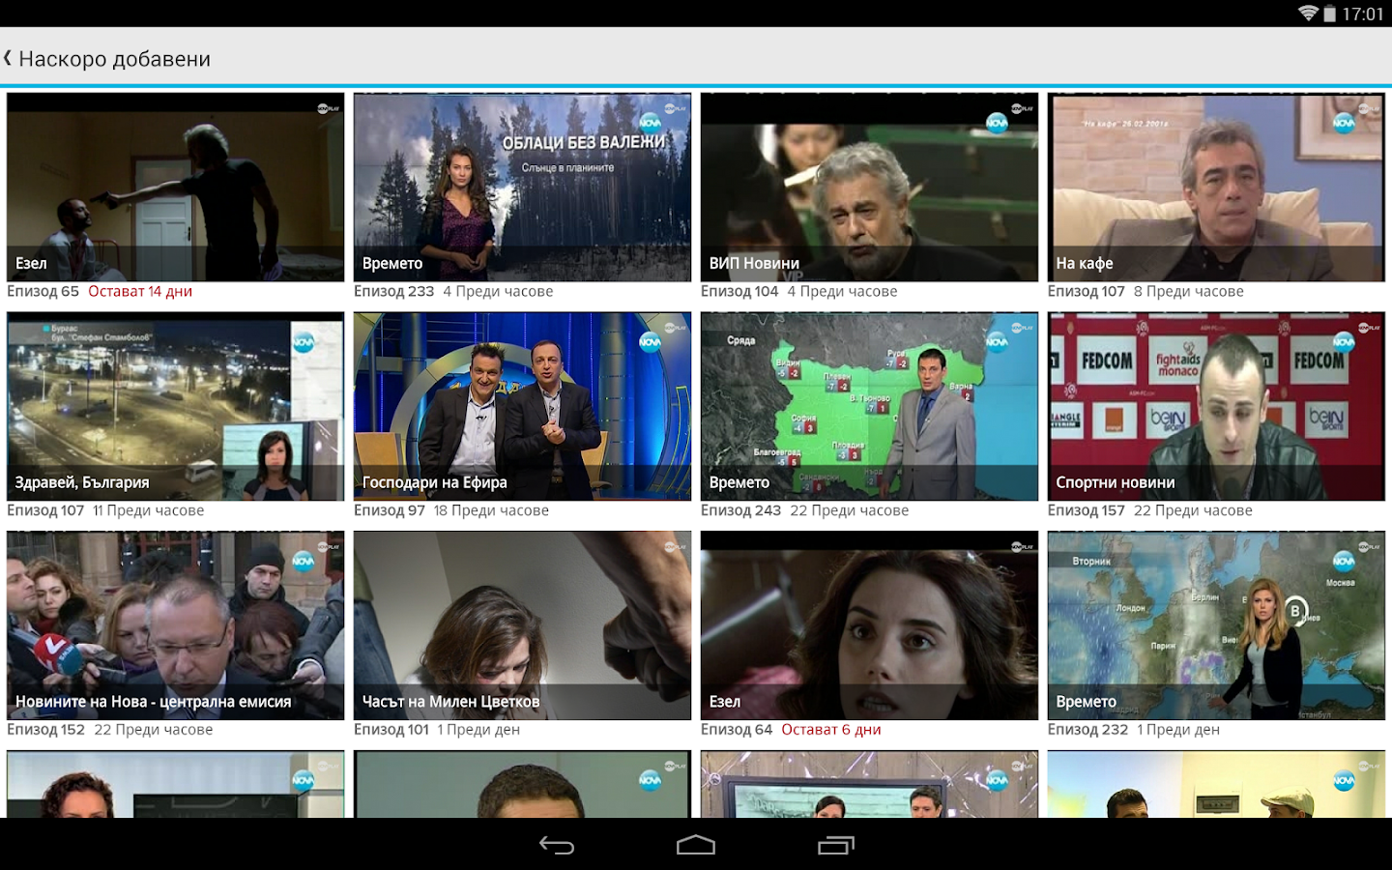This screenshot has height=870, width=1392.
Task: Select Езел episode 64 thumbnail
Action: click(x=869, y=625)
